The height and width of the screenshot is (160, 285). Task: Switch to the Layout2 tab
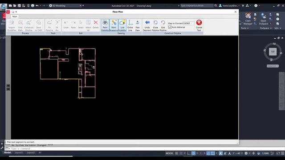[x=31, y=152]
